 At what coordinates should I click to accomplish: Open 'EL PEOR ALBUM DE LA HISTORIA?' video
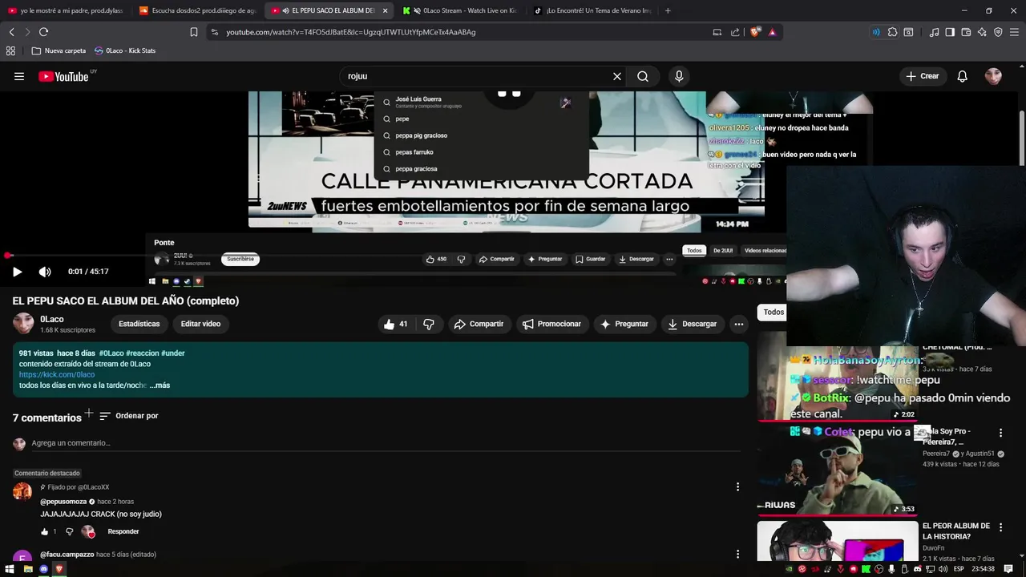click(x=956, y=531)
